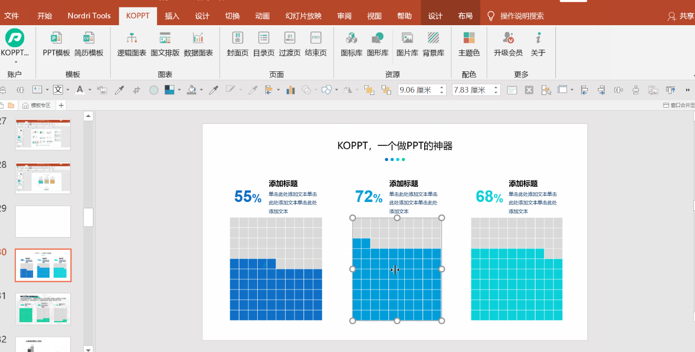Insert a 逻辑图表 logic chart

(x=132, y=43)
